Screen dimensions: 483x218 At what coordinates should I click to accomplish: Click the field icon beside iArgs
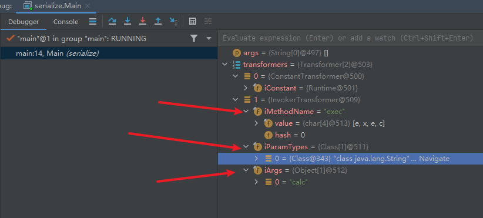click(x=257, y=170)
